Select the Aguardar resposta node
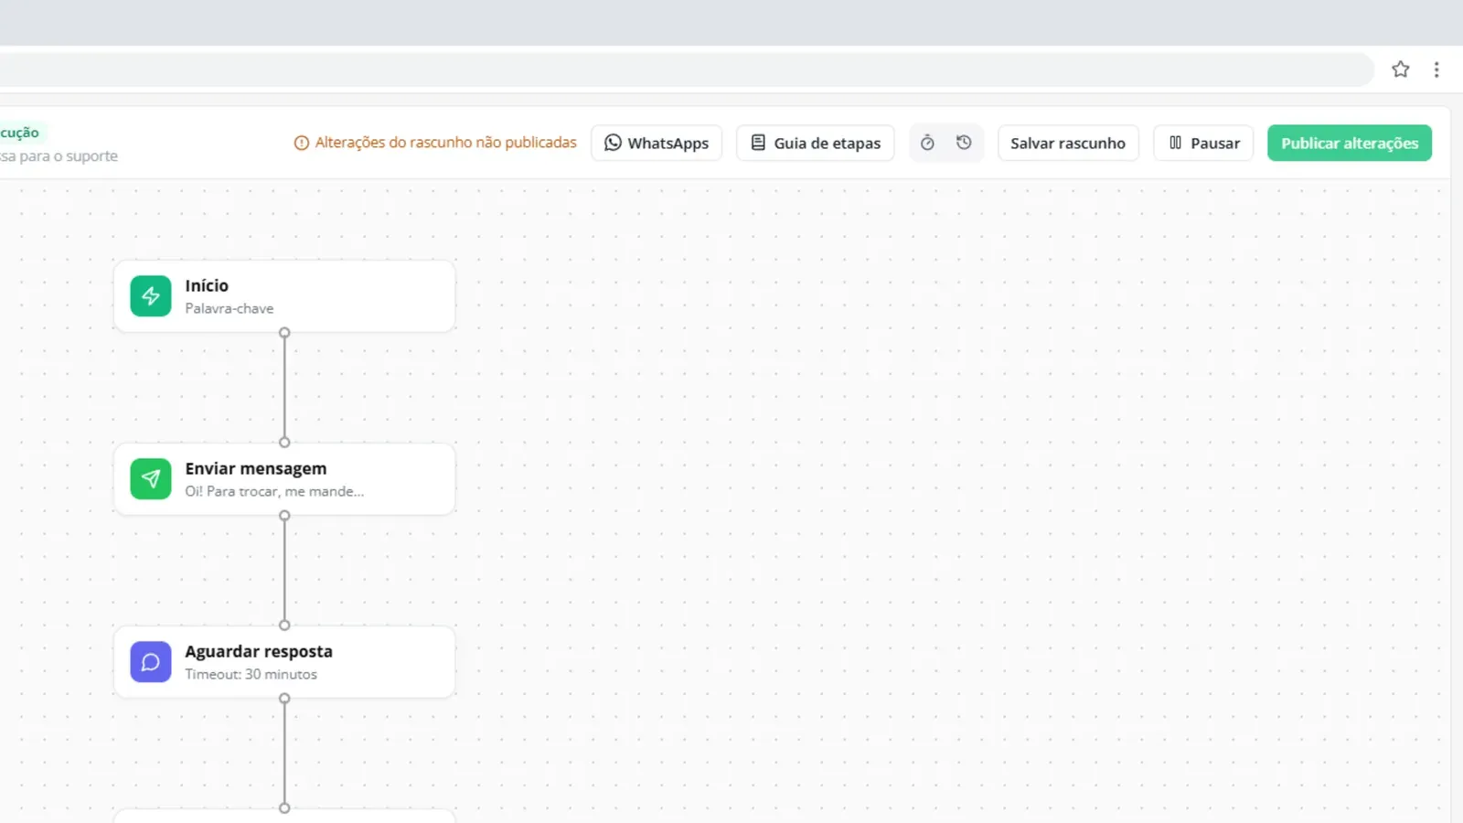Image resolution: width=1463 pixels, height=823 pixels. tap(284, 662)
